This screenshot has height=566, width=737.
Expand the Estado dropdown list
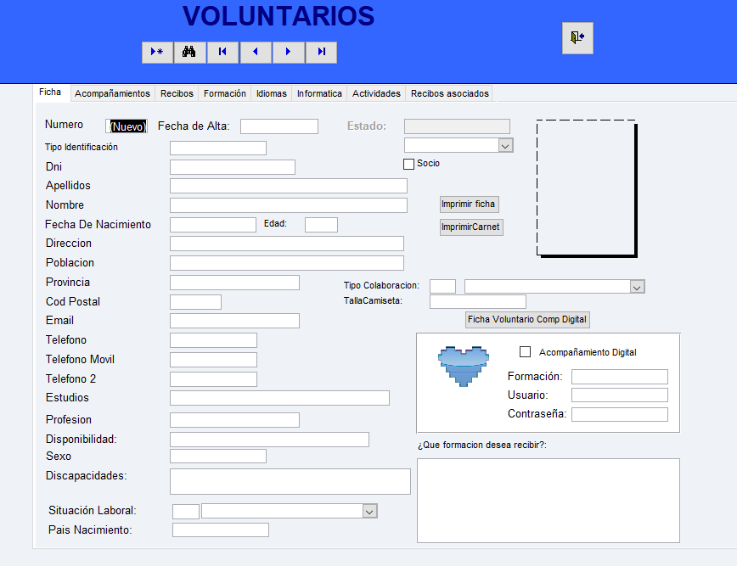[505, 146]
